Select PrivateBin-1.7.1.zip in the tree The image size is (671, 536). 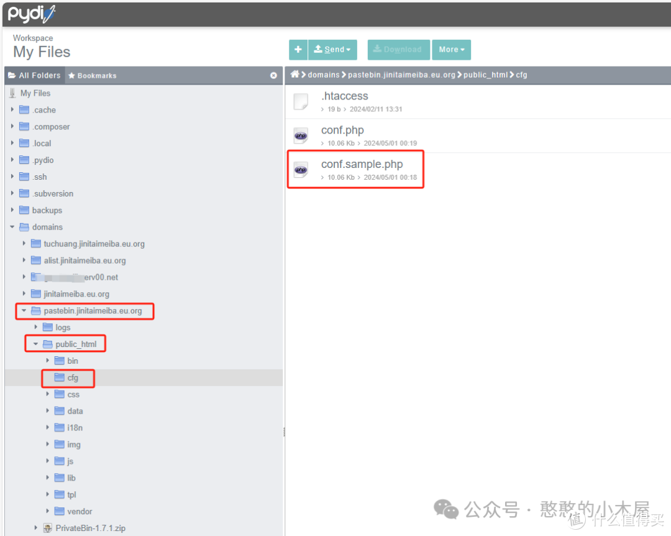[90, 528]
